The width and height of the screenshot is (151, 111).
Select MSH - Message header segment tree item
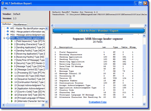pyautogui.click(x=28, y=38)
